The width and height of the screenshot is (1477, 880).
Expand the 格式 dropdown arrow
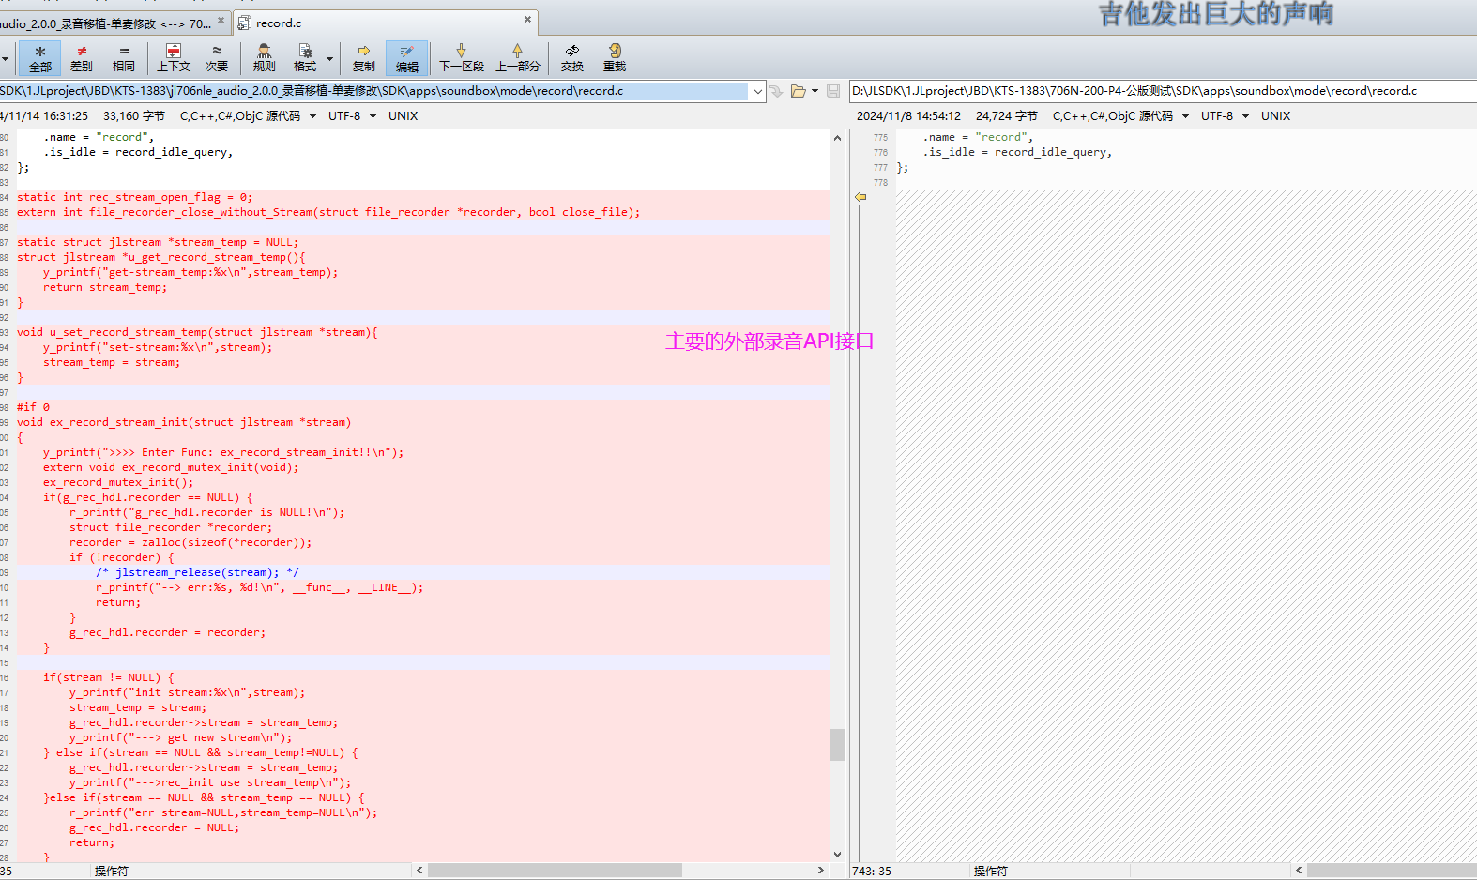tap(329, 59)
